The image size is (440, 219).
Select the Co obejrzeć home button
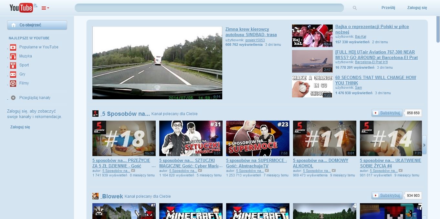pos(37,25)
